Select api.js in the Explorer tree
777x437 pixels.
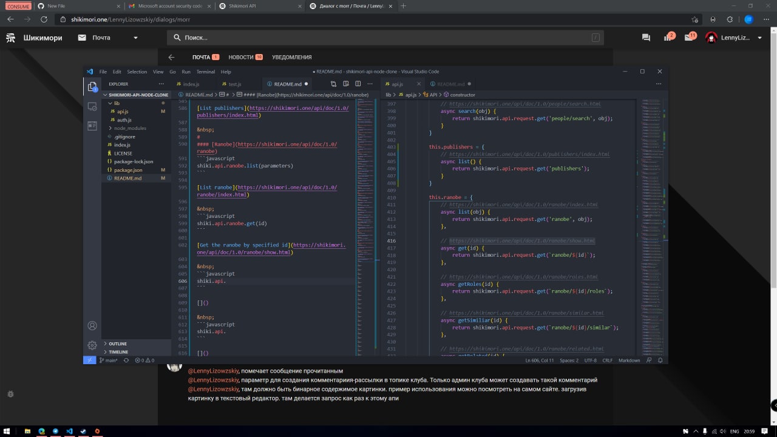[x=136, y=112]
